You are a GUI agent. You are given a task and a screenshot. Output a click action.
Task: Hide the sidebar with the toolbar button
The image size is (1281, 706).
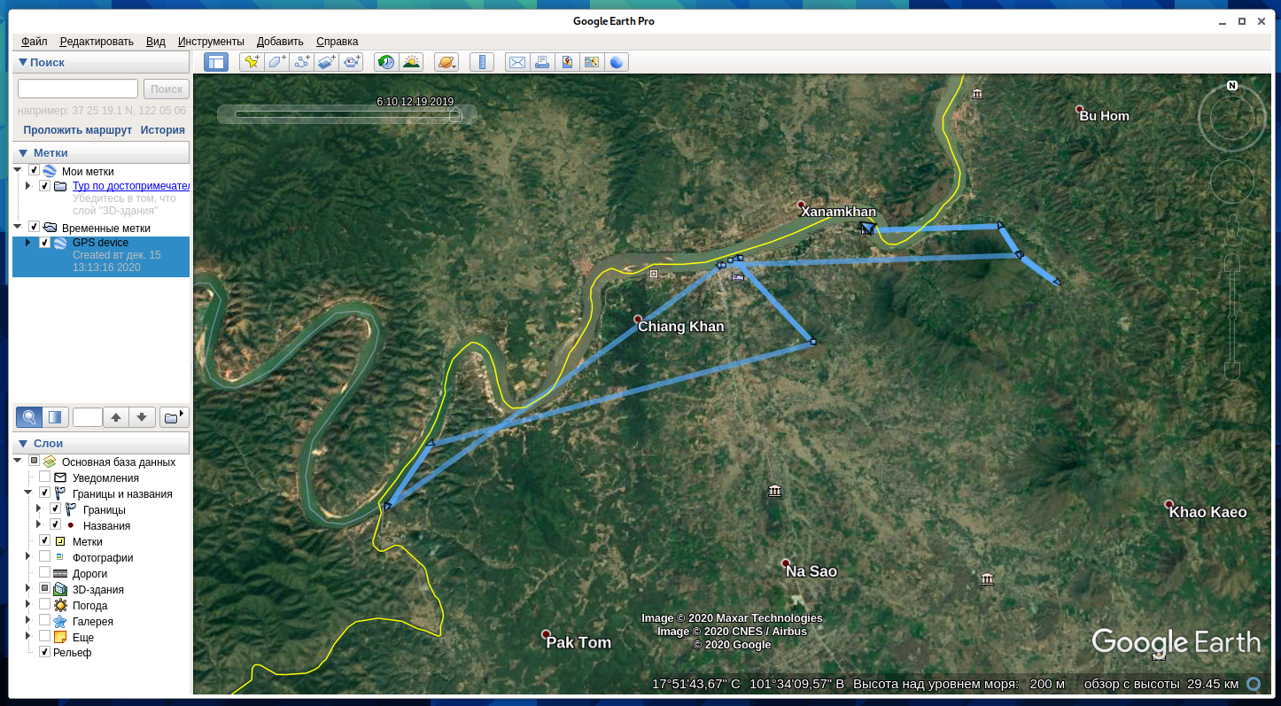(216, 62)
